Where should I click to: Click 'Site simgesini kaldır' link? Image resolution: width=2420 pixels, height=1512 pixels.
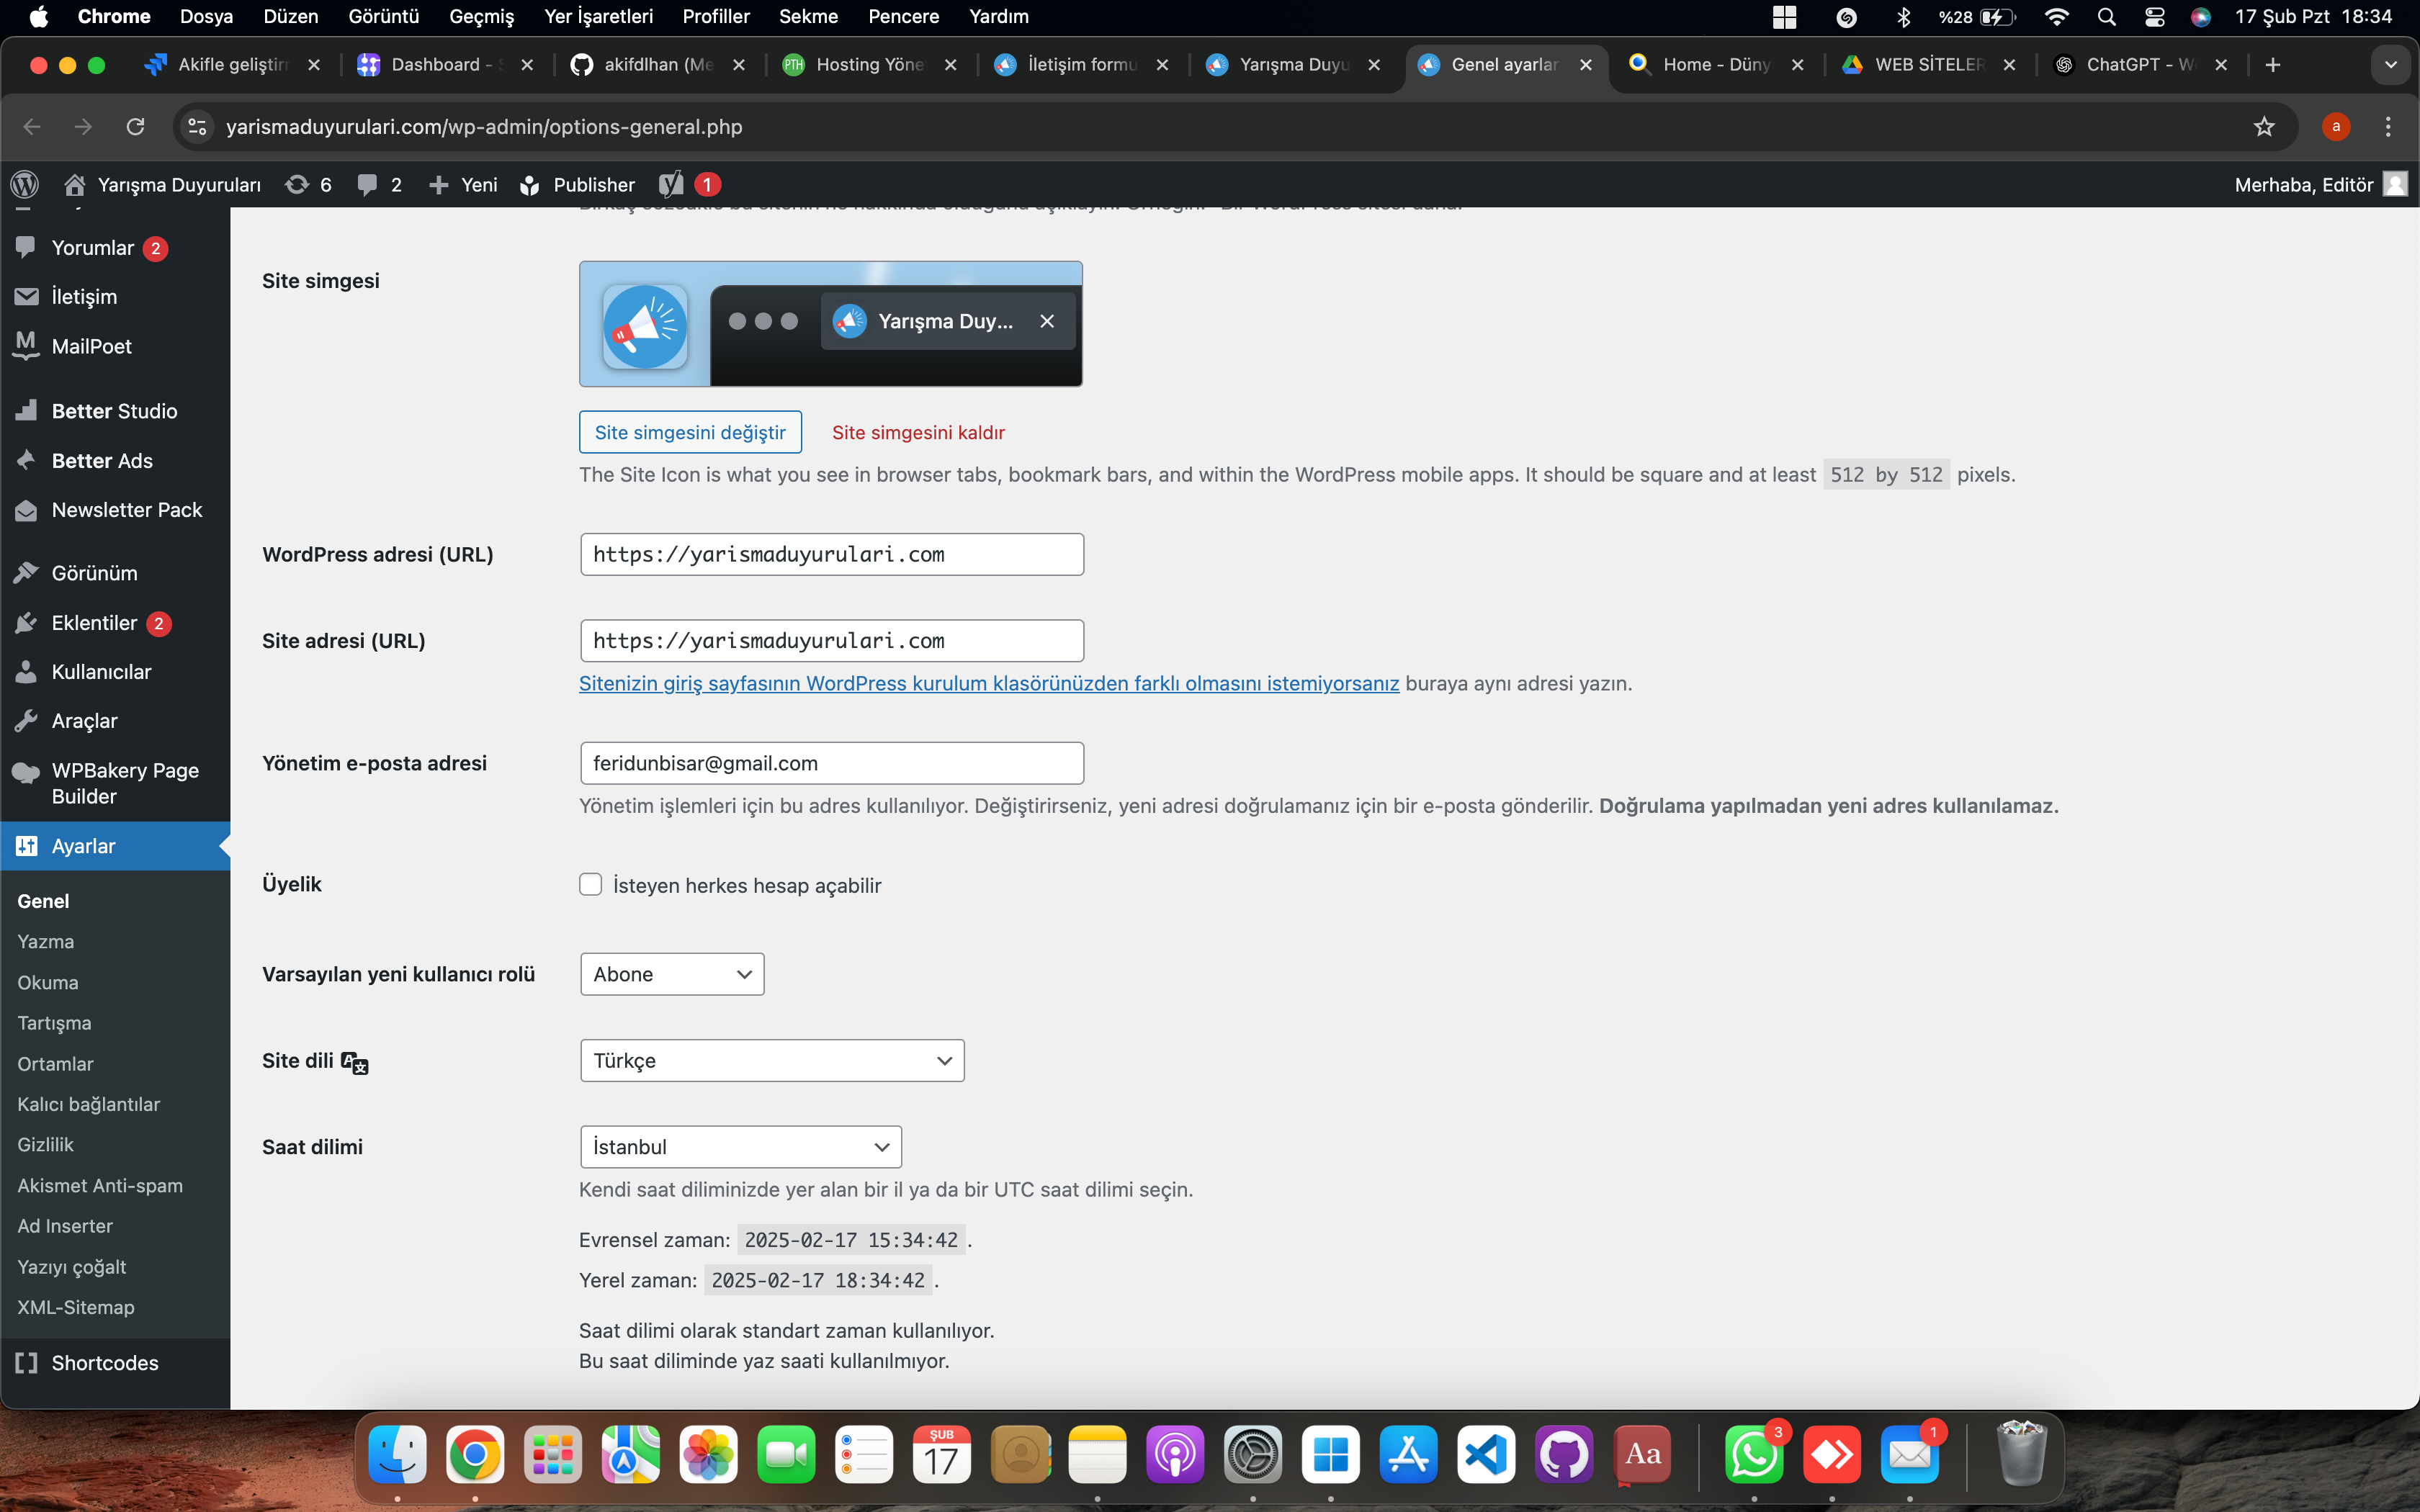(918, 432)
